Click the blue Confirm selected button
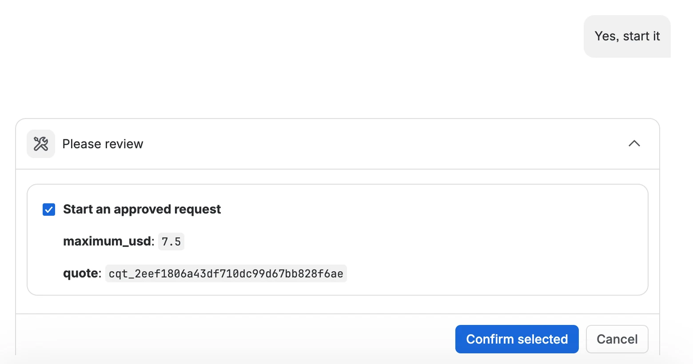The height and width of the screenshot is (364, 693). click(x=517, y=339)
